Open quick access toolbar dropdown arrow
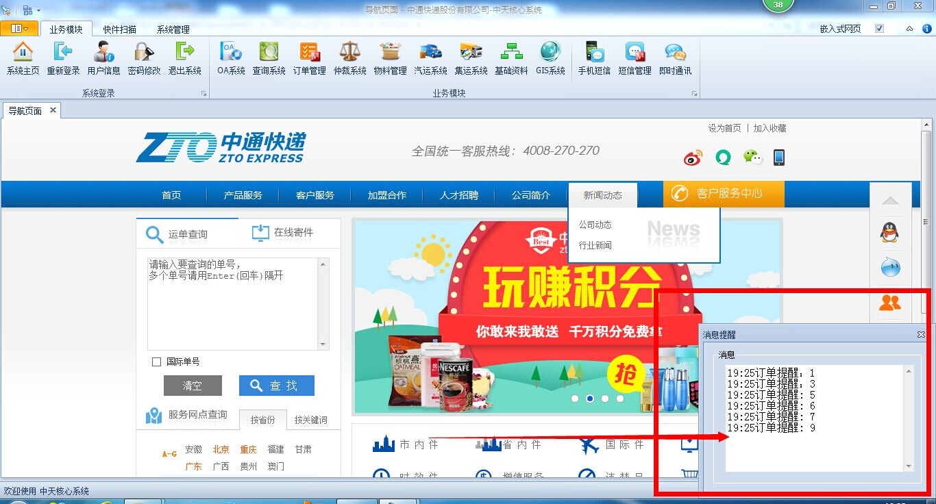Viewport: 936px width, 504px height. (39, 10)
